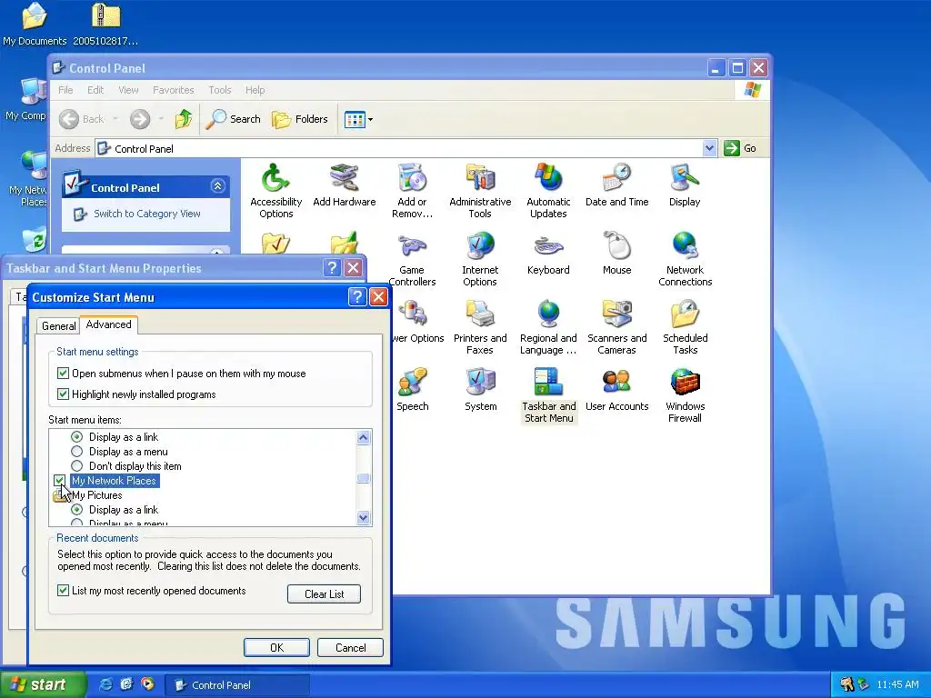Open the File menu

[65, 90]
